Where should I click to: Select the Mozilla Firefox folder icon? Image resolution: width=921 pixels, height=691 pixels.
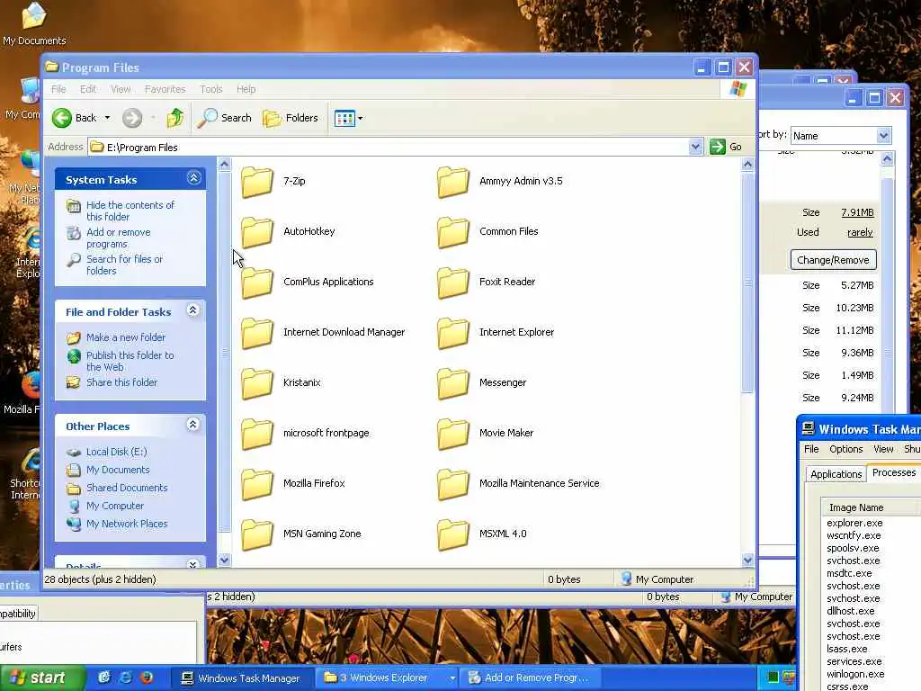pyautogui.click(x=257, y=483)
